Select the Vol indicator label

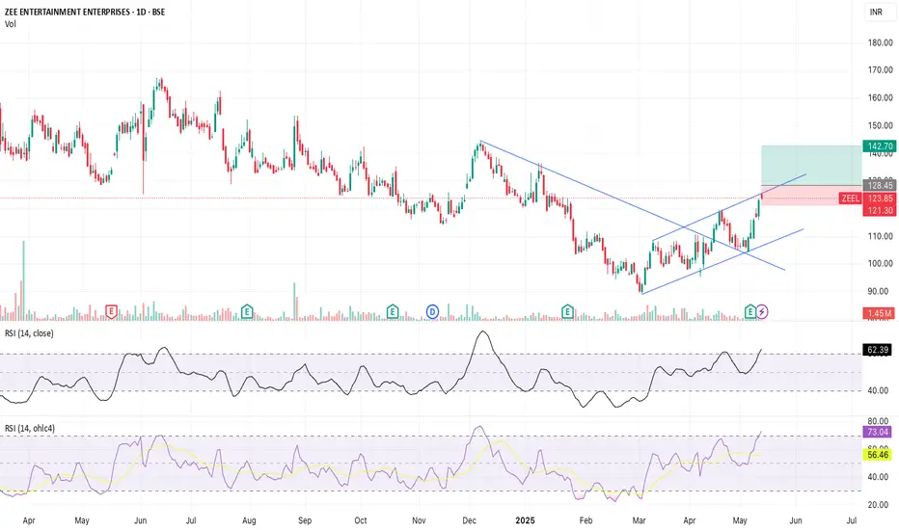pyautogui.click(x=11, y=24)
